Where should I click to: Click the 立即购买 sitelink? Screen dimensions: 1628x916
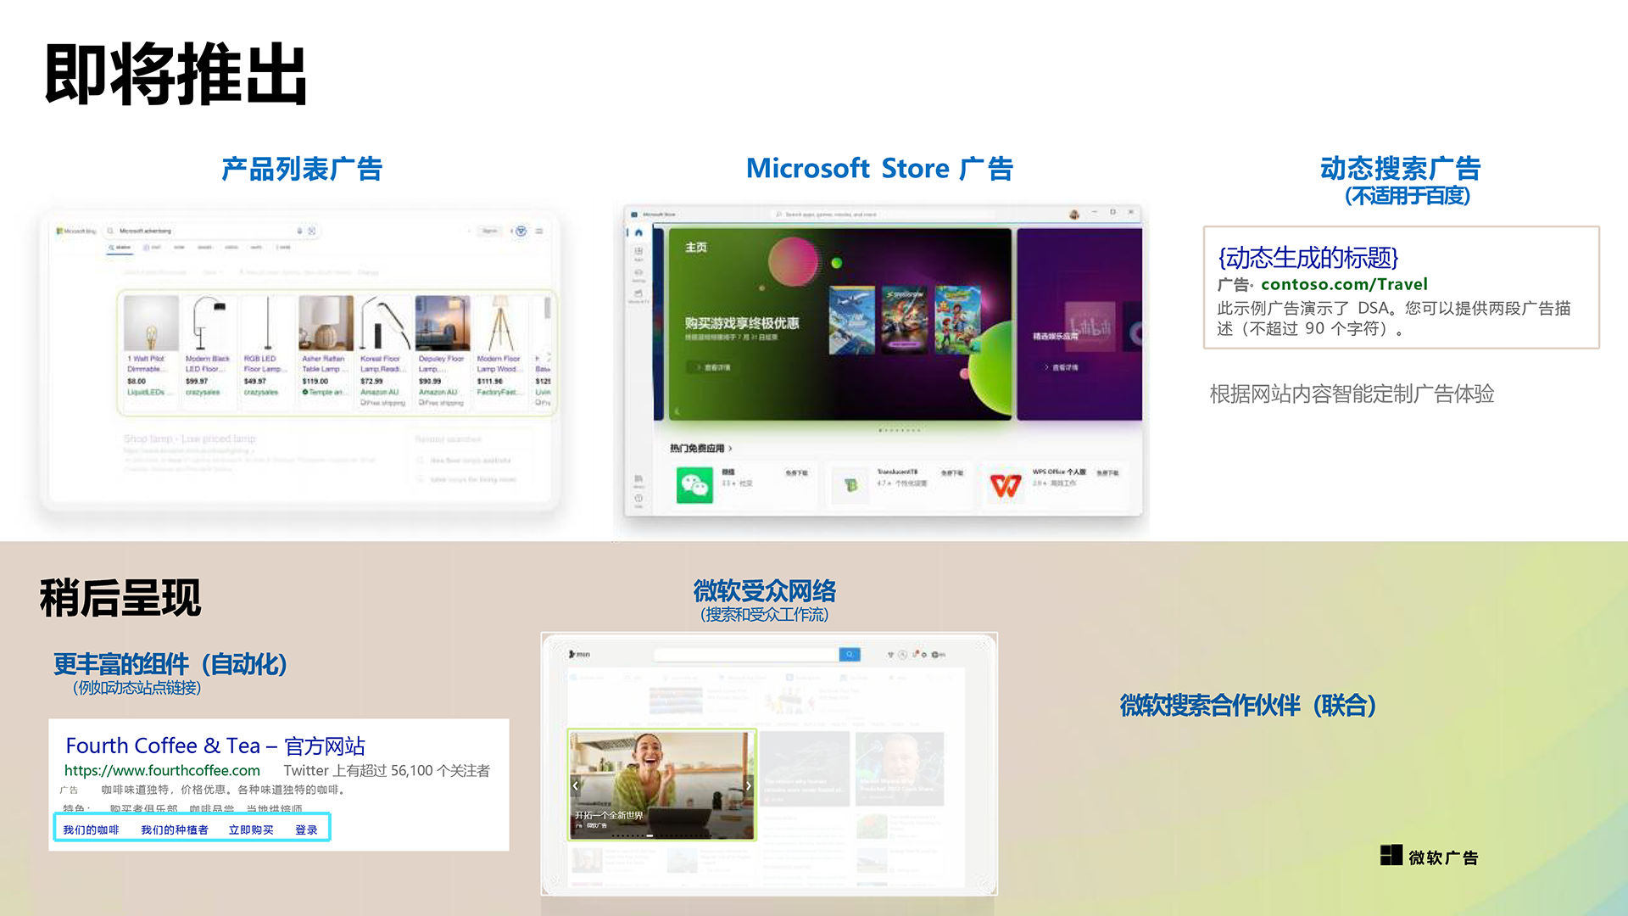pos(251,829)
